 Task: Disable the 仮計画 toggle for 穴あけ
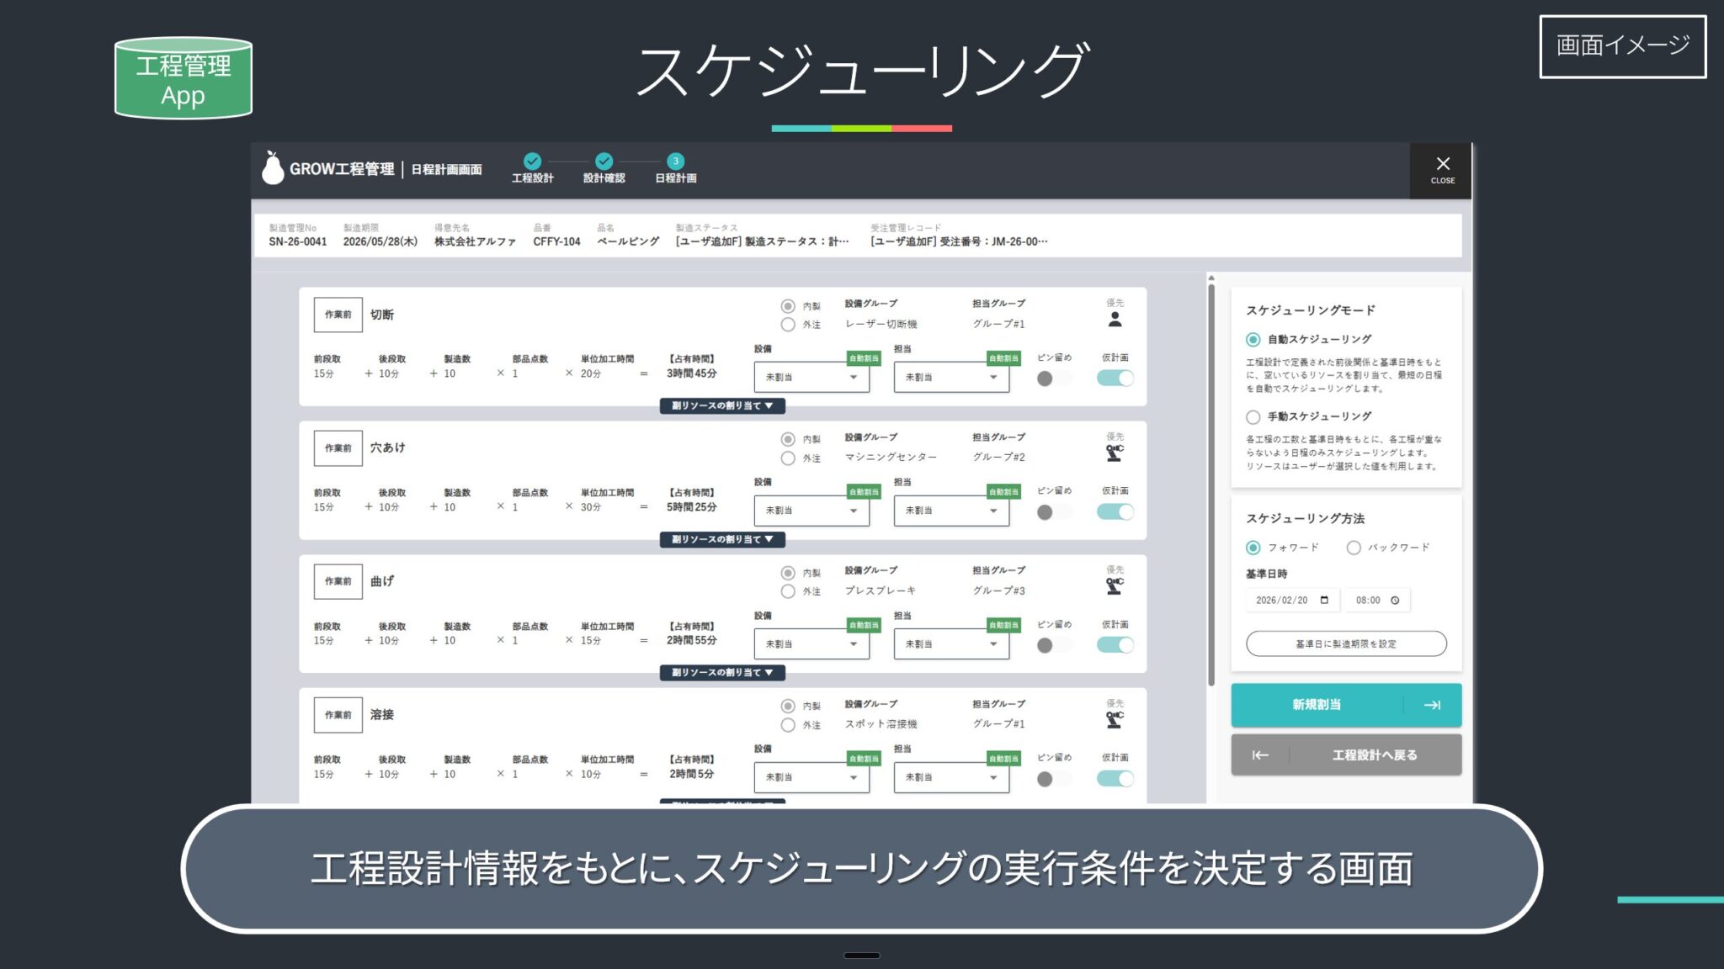click(x=1115, y=511)
